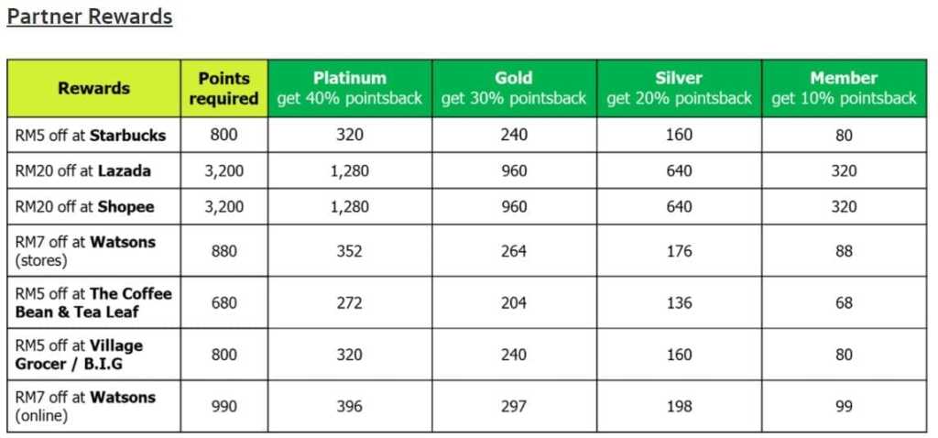Click RM20 off at Lazada reward
The image size is (938, 438).
(x=83, y=170)
